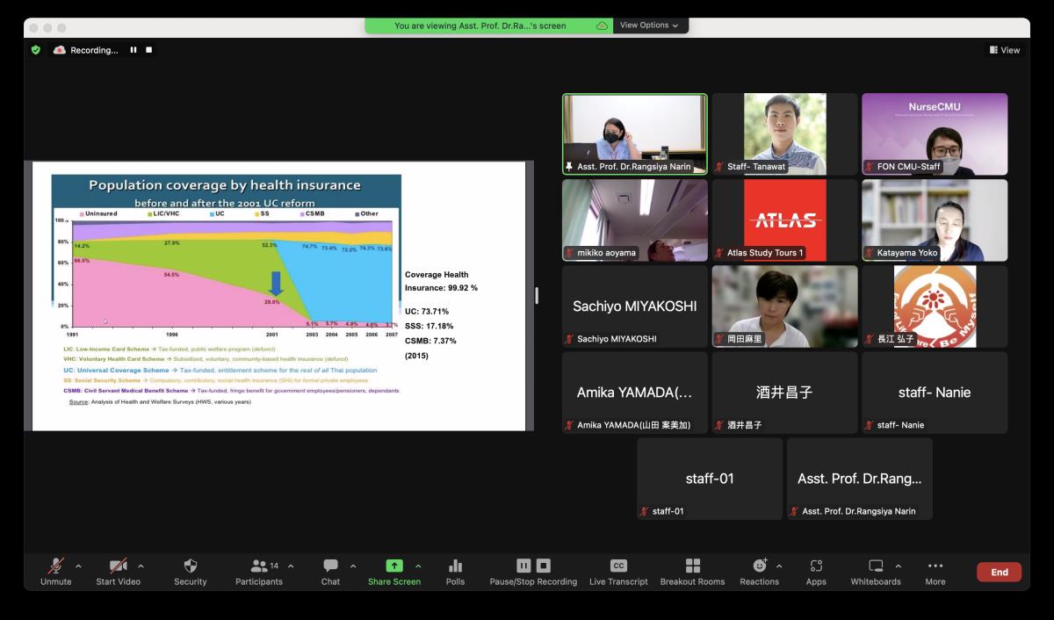The height and width of the screenshot is (620, 1054).
Task: Open Breakout Rooms
Action: [692, 566]
